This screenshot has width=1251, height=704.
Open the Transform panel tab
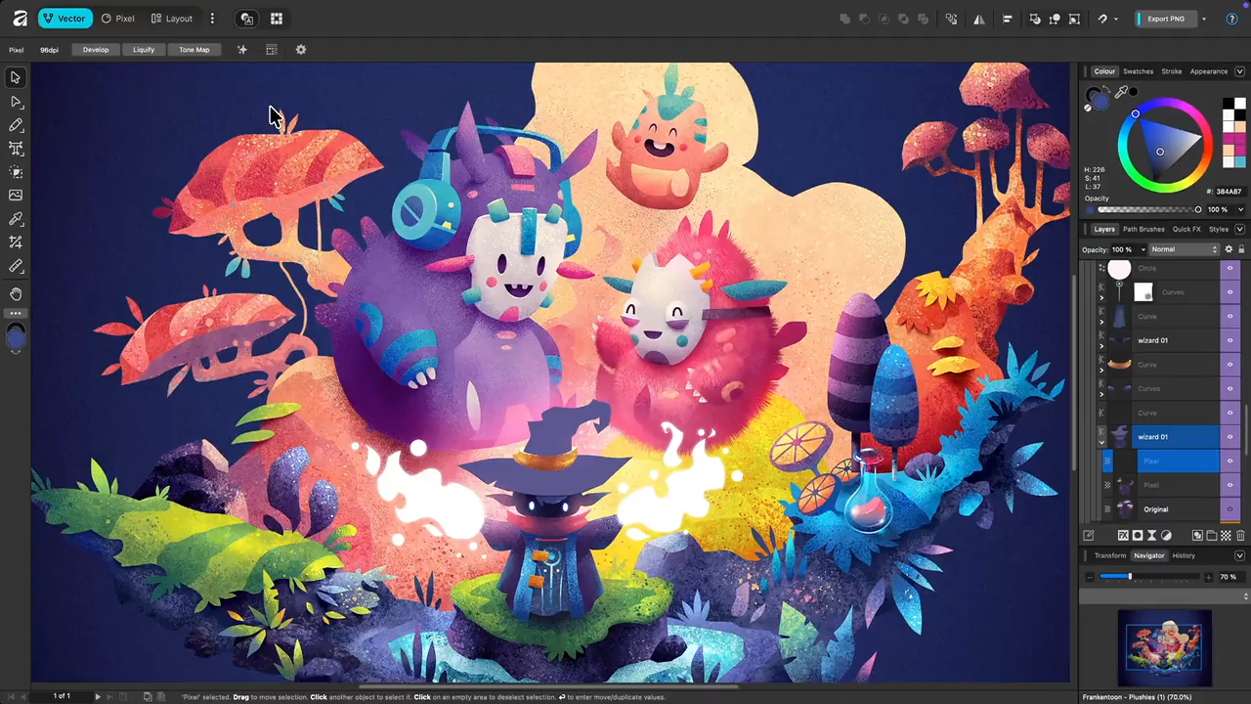pyautogui.click(x=1109, y=555)
